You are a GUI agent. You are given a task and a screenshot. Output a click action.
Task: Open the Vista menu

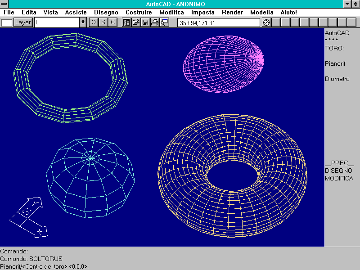(50, 13)
